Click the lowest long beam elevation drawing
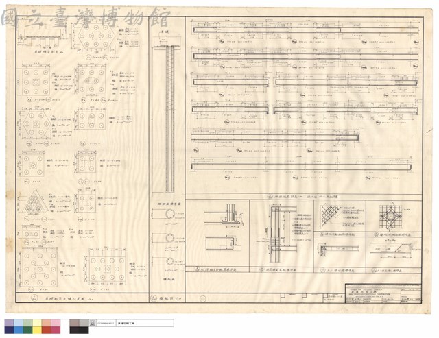439x338 pixels. click(301, 167)
